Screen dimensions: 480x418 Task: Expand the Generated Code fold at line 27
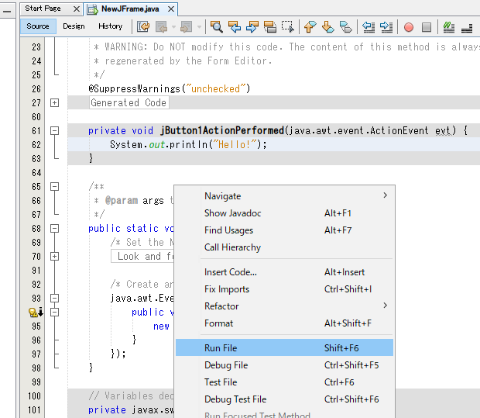coord(54,102)
